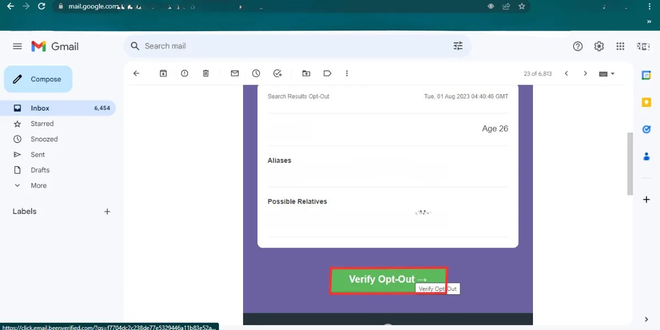This screenshot has width=660, height=330.
Task: Mark the email as unread
Action: pyautogui.click(x=235, y=73)
